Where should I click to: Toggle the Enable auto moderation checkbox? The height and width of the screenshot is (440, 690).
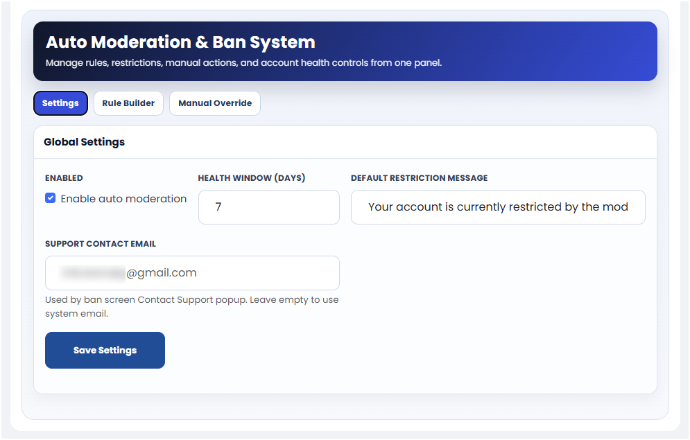[51, 198]
